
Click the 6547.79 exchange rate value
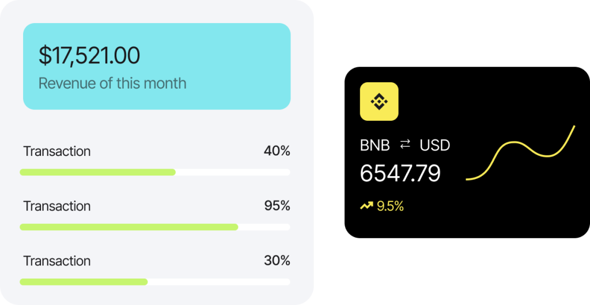point(400,173)
